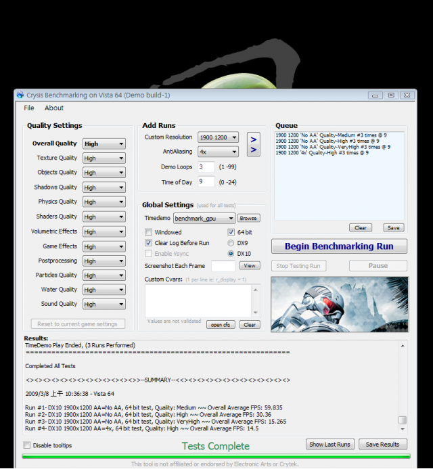Open the Game Effects dropdown

click(104, 247)
